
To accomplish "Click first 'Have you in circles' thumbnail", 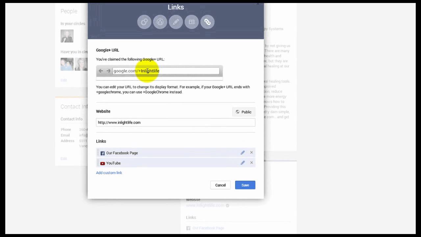I will (67, 64).
